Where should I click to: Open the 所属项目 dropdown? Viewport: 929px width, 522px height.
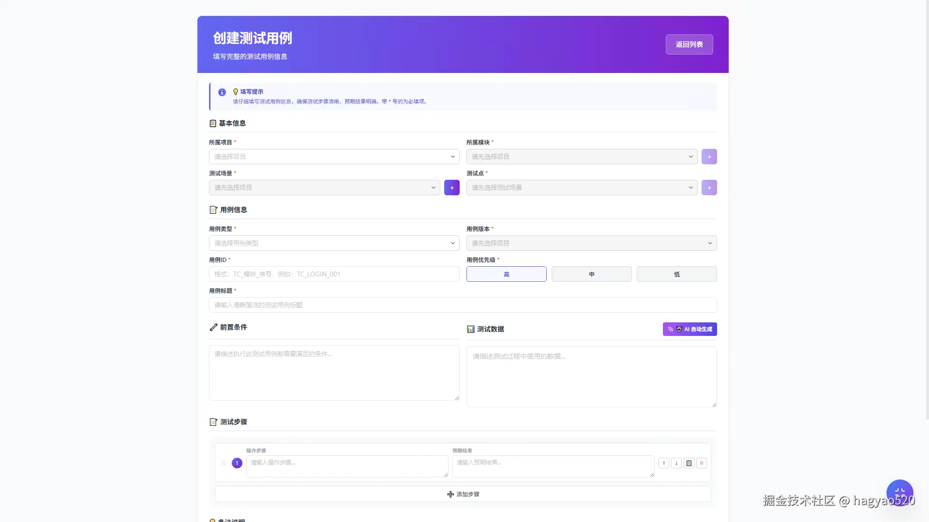pos(334,157)
